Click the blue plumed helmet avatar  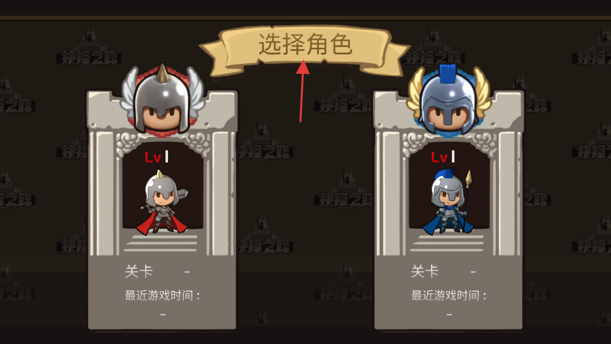(449, 101)
